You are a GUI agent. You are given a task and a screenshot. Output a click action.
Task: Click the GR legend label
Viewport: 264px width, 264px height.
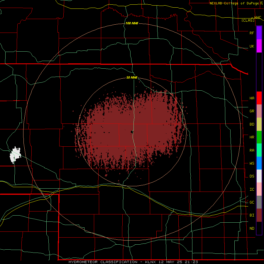point(252,111)
